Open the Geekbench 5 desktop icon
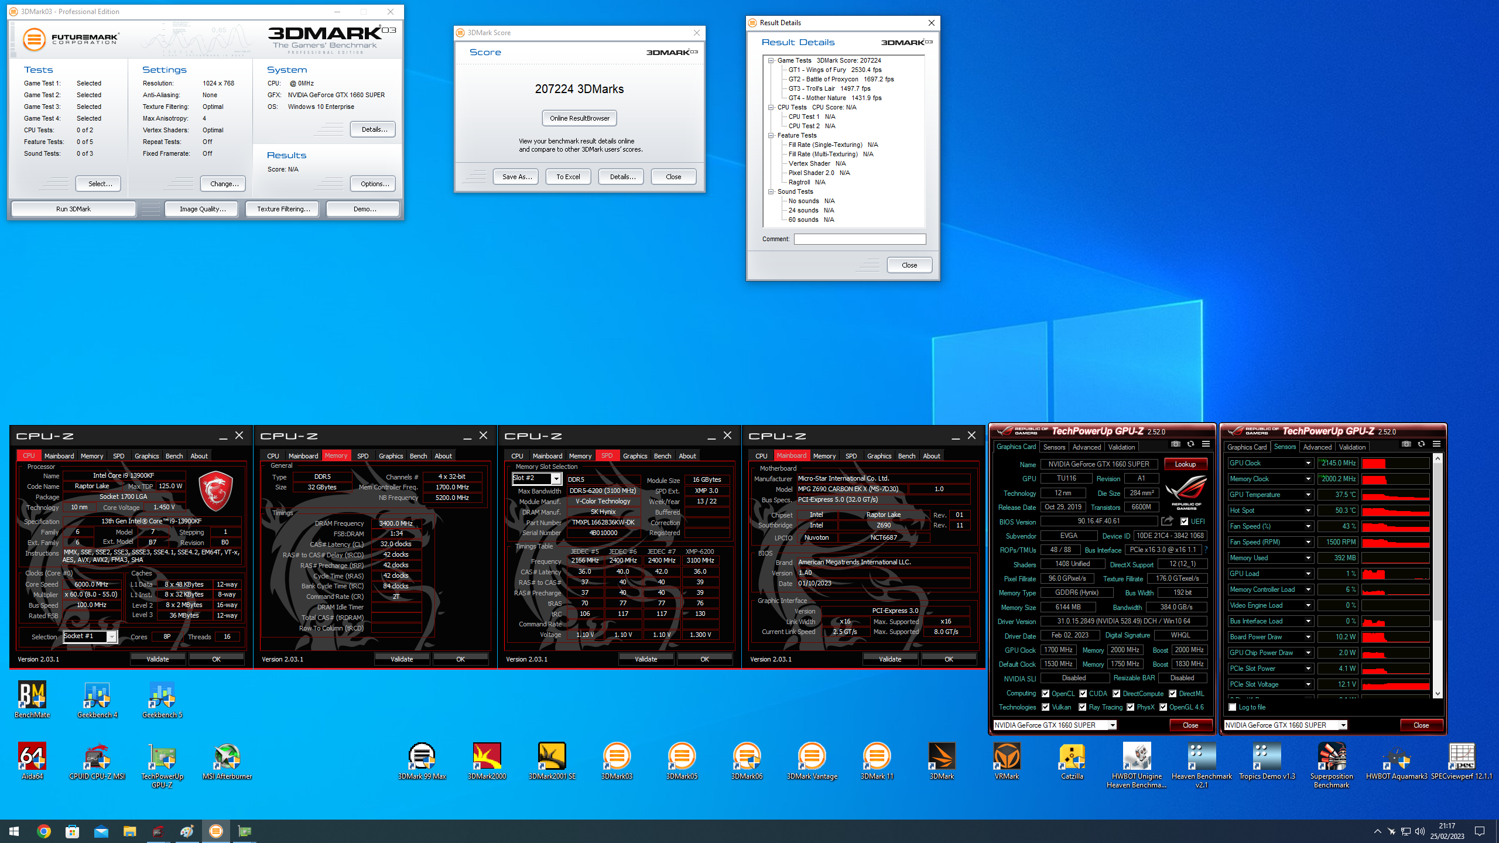The width and height of the screenshot is (1499, 843). pos(162,700)
